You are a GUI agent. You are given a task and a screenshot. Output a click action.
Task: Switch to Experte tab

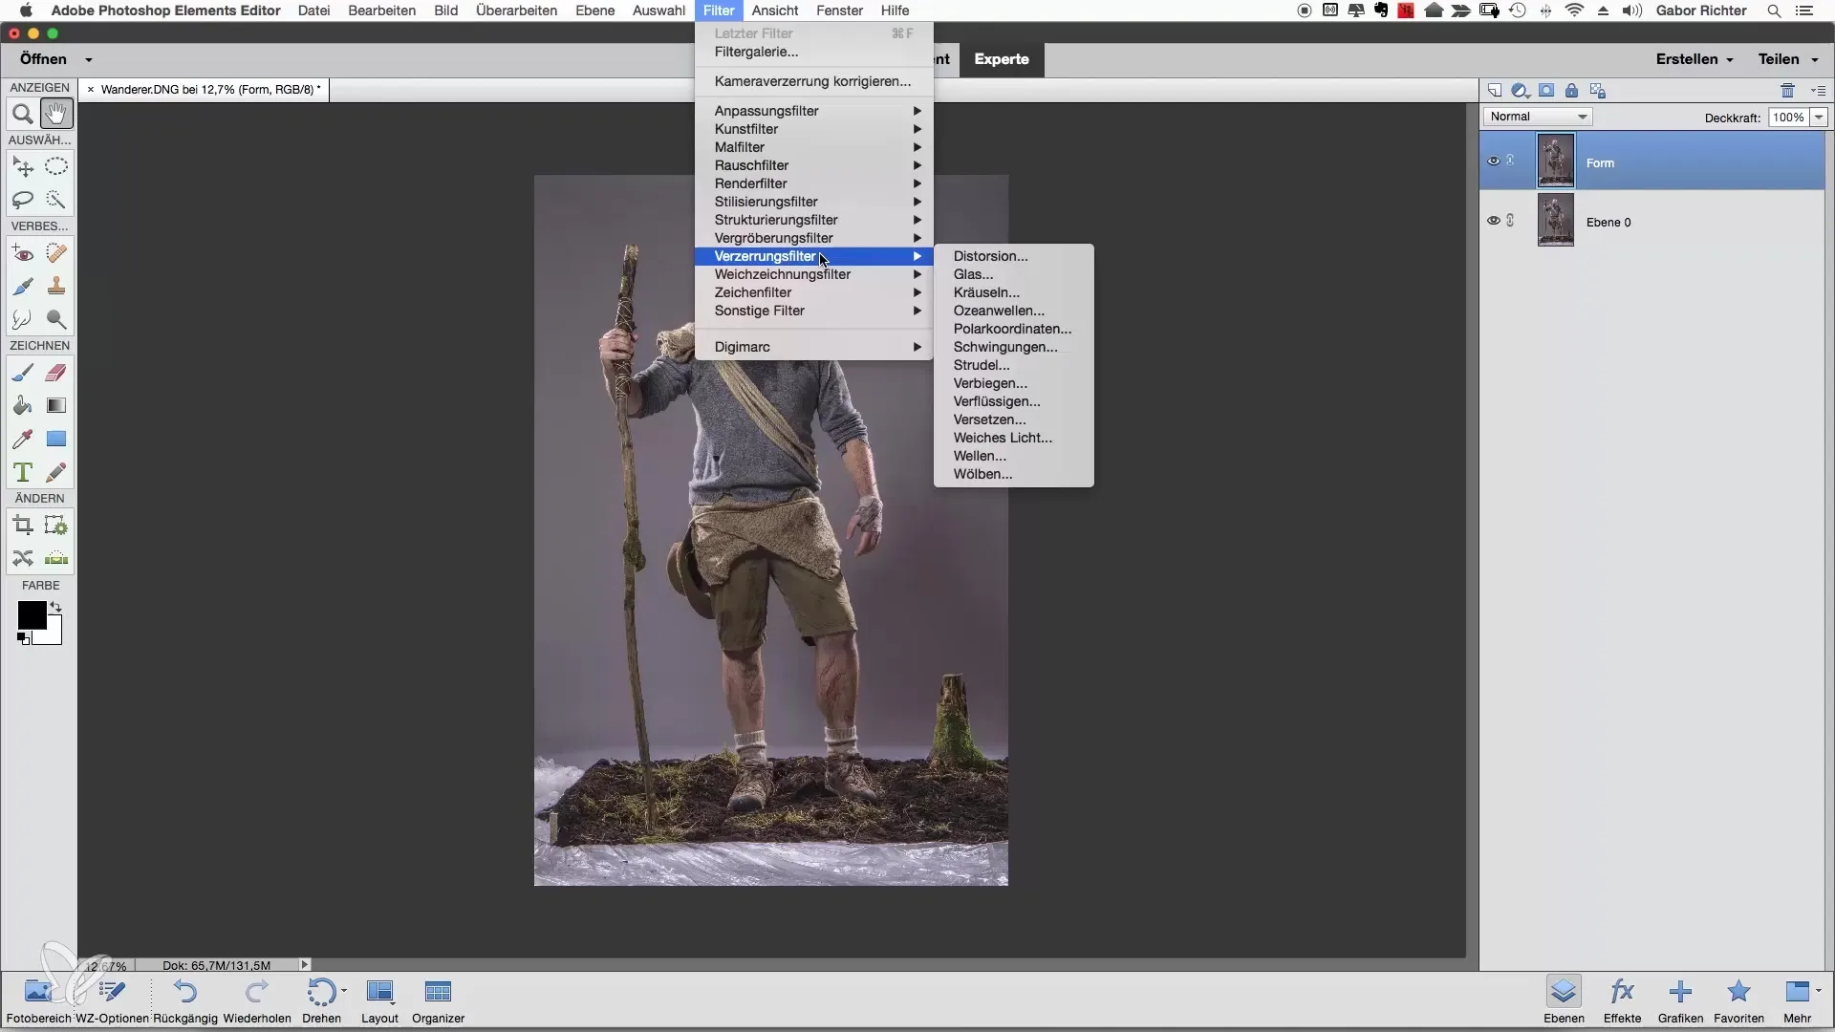pos(1002,59)
